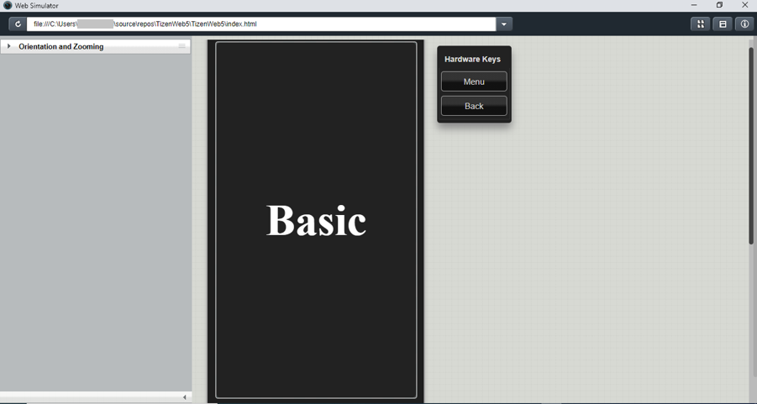Screen dimensions: 757x404
Task: Restore down the Web Simulator window
Action: [719, 6]
